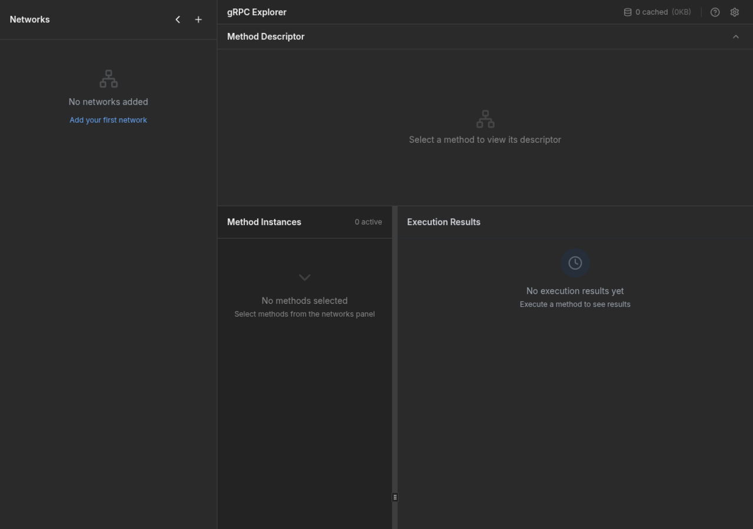Open the help question-mark icon
Screen dimensions: 753x529
point(715,12)
